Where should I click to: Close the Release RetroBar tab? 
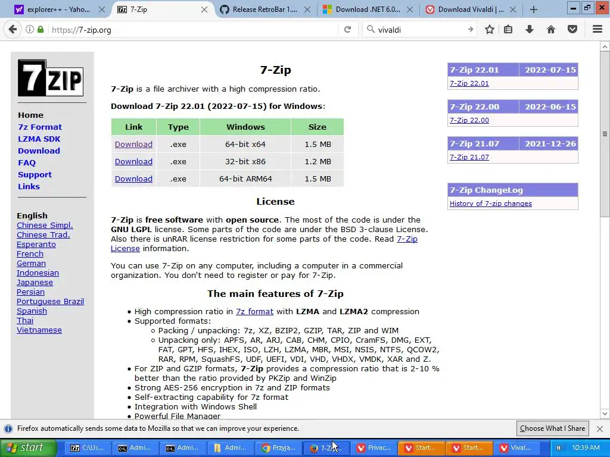[307, 10]
